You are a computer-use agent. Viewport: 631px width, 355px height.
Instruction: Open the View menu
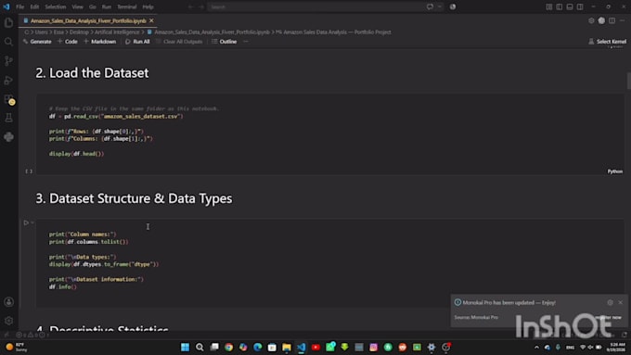coord(77,6)
